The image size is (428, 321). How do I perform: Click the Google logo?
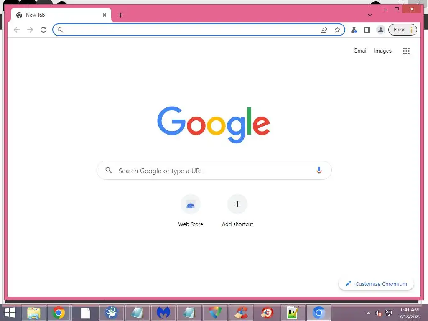coord(214,125)
